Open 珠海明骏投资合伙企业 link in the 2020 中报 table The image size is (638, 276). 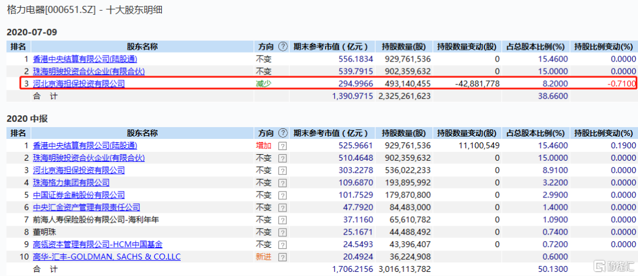click(x=89, y=158)
